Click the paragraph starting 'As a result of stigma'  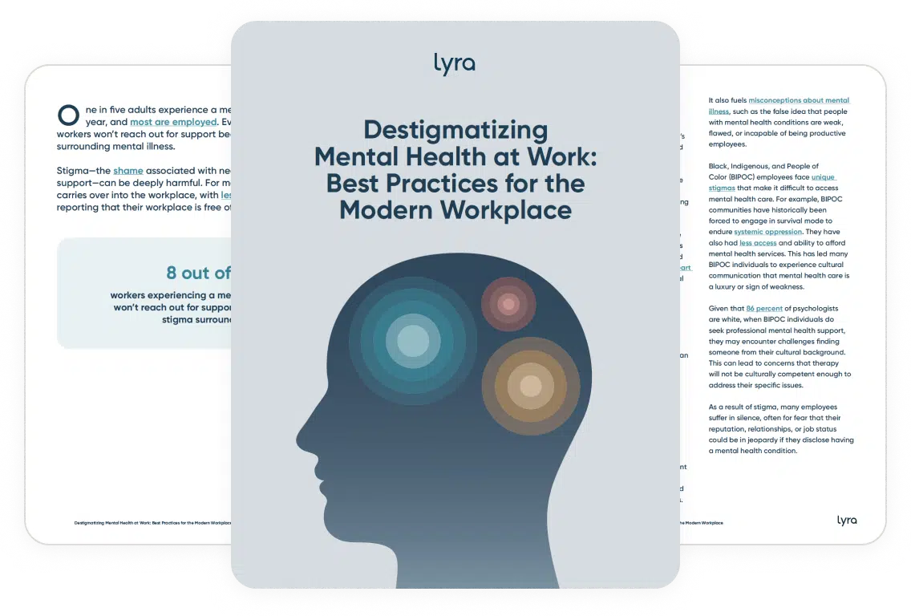(781, 429)
